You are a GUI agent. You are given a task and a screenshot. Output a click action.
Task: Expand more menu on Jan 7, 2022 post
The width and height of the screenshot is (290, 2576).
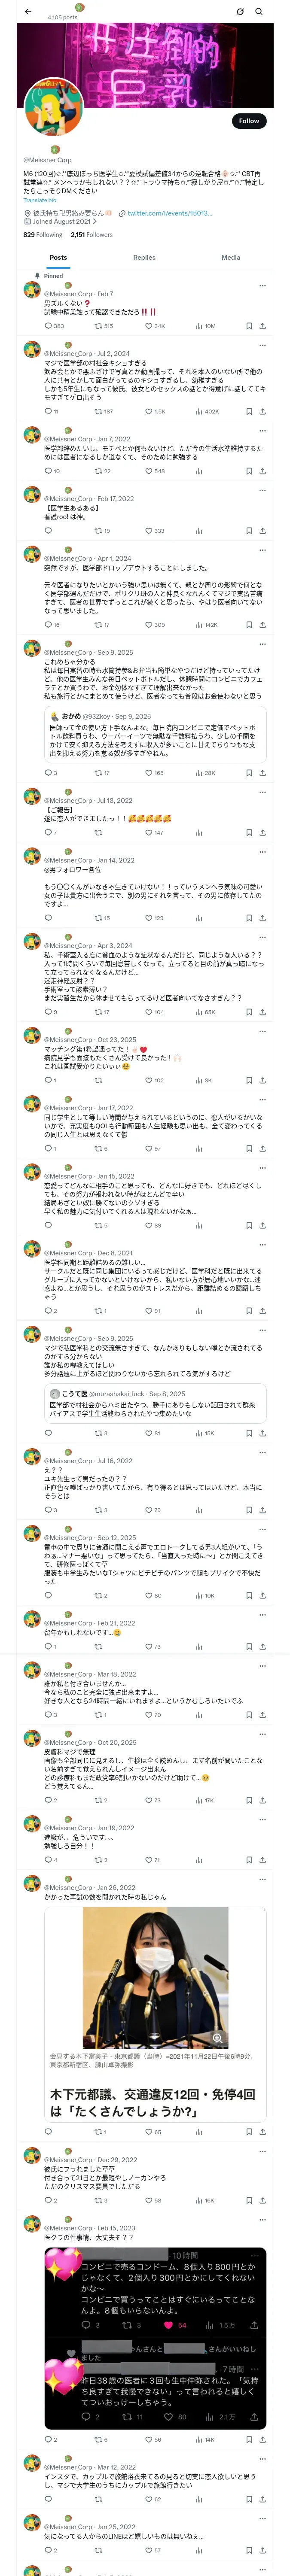click(x=262, y=430)
